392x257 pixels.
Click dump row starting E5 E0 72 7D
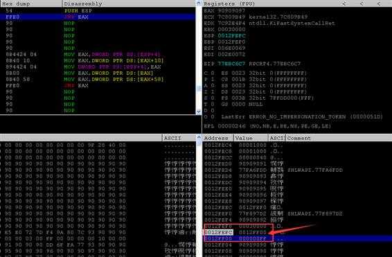[x=98, y=233]
